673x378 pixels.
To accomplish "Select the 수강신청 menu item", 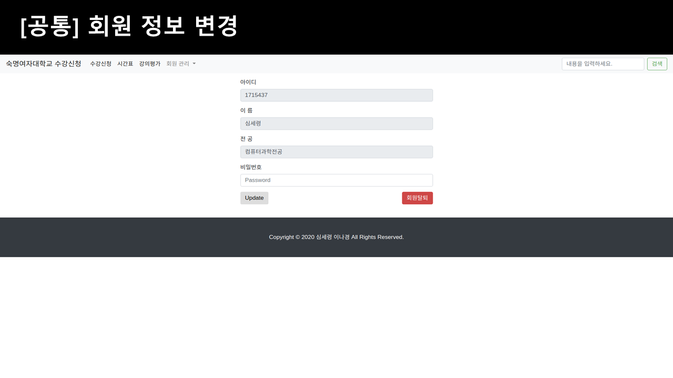I will [x=100, y=64].
